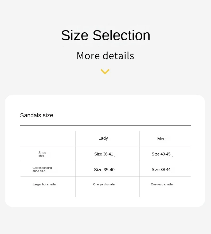Click the "Men" column header
The image size is (211, 234).
click(x=161, y=139)
